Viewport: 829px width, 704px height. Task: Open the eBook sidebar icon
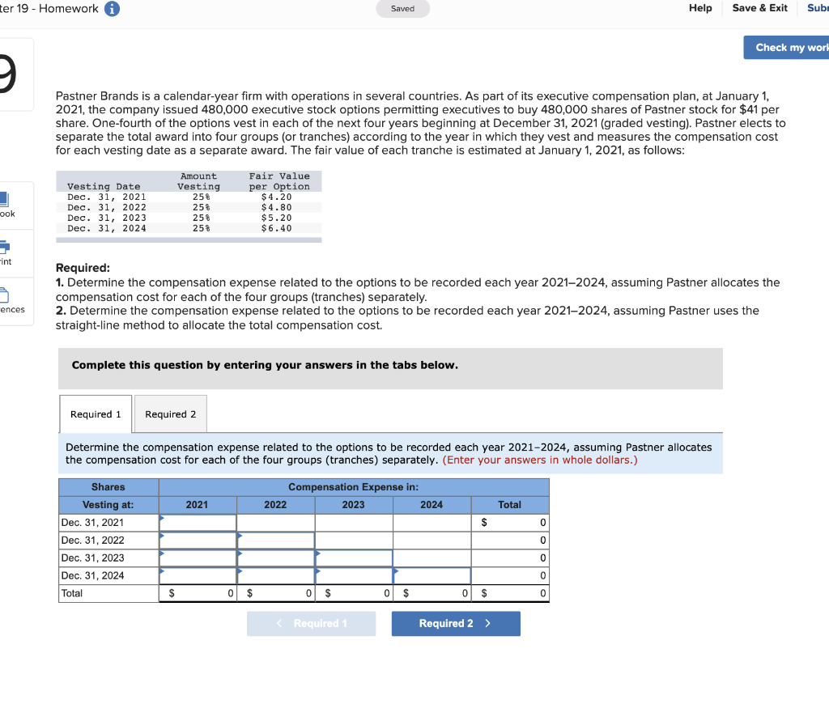point(6,205)
